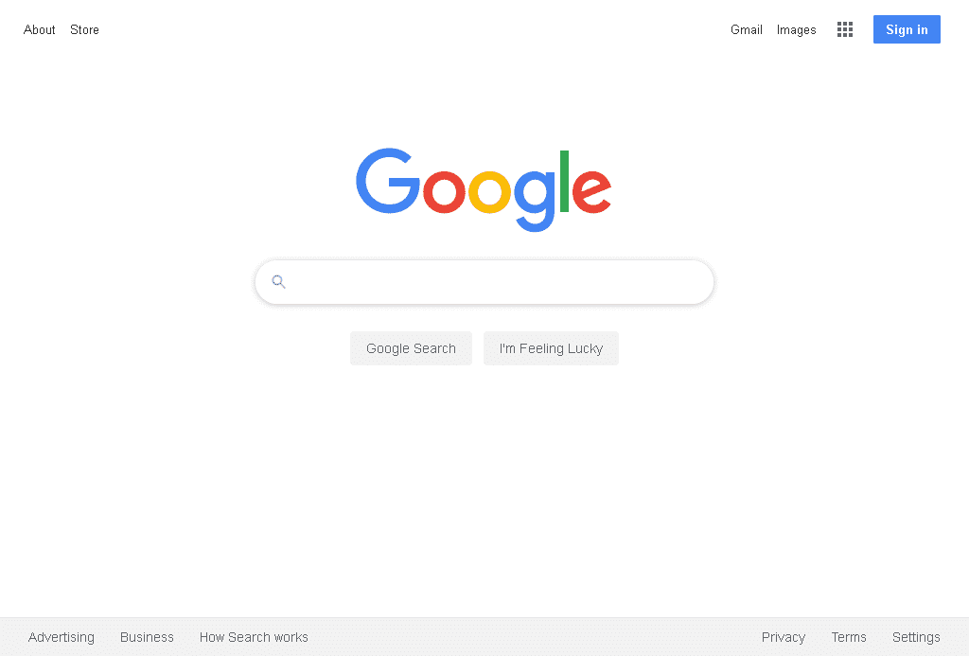Go to Gmail
This screenshot has height=656, width=969.
[x=747, y=29]
